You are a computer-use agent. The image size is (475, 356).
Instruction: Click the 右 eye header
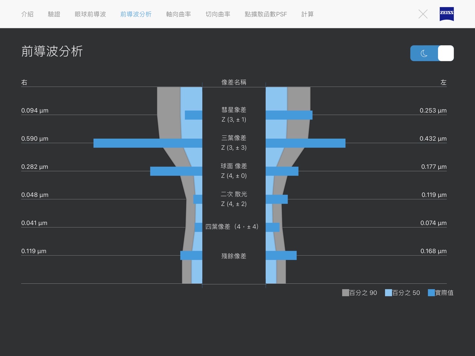pyautogui.click(x=24, y=82)
